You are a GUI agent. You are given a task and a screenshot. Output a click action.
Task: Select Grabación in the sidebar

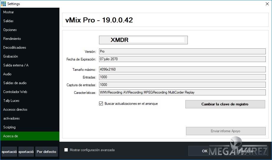click(30, 56)
